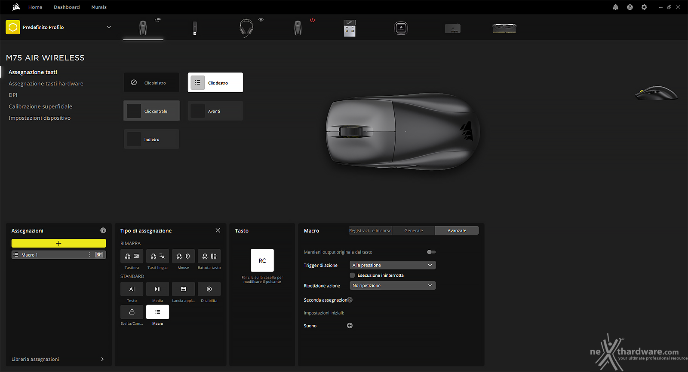Open DPI section
Viewport: 688px width, 372px height.
(x=13, y=95)
